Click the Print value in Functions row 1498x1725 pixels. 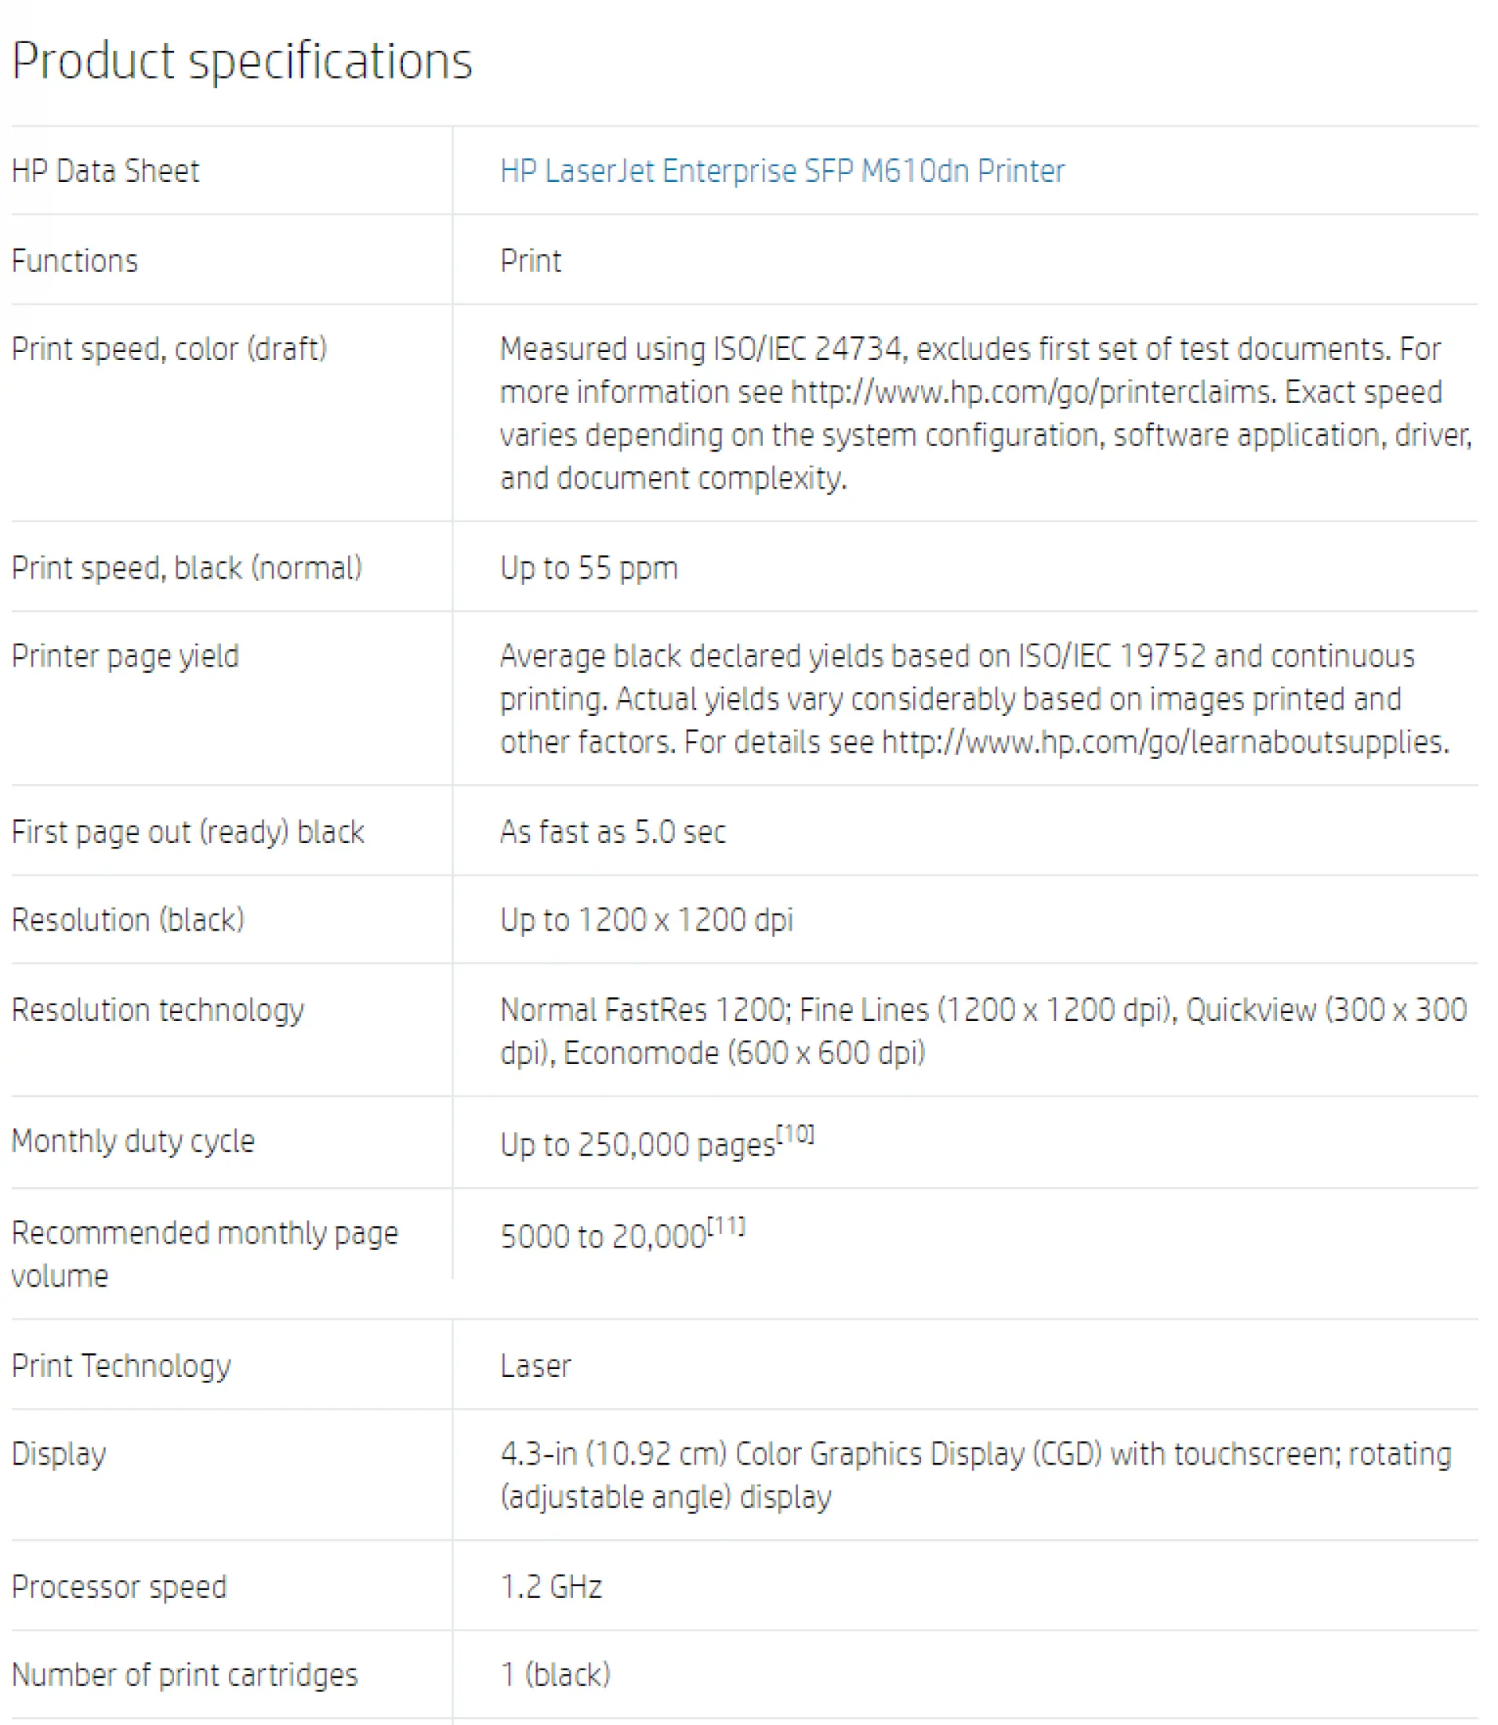(530, 262)
